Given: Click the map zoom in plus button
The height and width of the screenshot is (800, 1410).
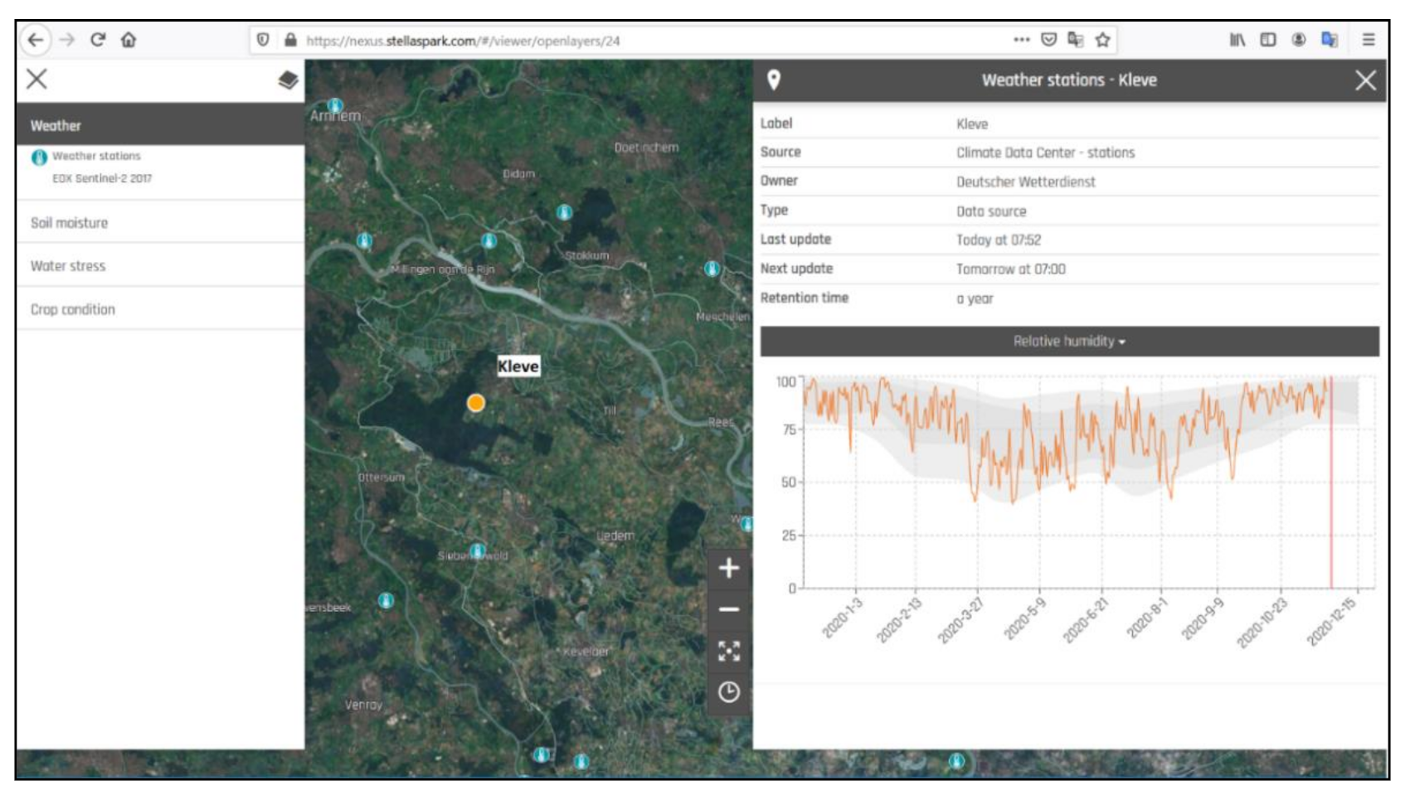Looking at the screenshot, I should [x=728, y=568].
